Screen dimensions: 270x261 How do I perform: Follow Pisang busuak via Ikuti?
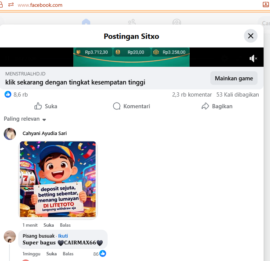pyautogui.click(x=63, y=236)
